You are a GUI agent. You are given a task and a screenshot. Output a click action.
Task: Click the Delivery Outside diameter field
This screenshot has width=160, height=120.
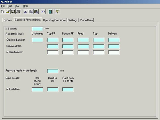[x=114, y=40]
